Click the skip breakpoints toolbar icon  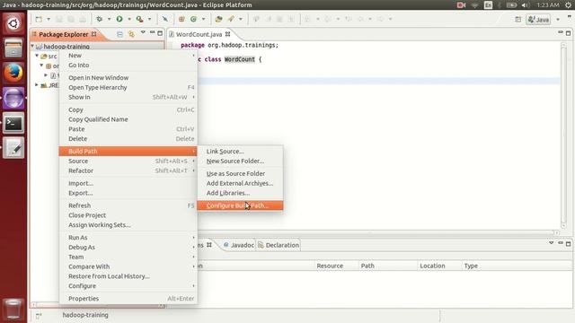[x=165, y=19]
